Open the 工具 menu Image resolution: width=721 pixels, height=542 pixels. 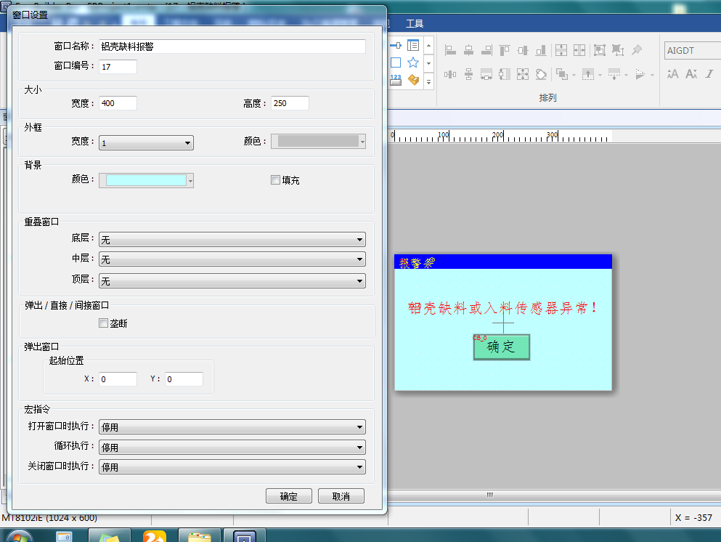point(415,24)
